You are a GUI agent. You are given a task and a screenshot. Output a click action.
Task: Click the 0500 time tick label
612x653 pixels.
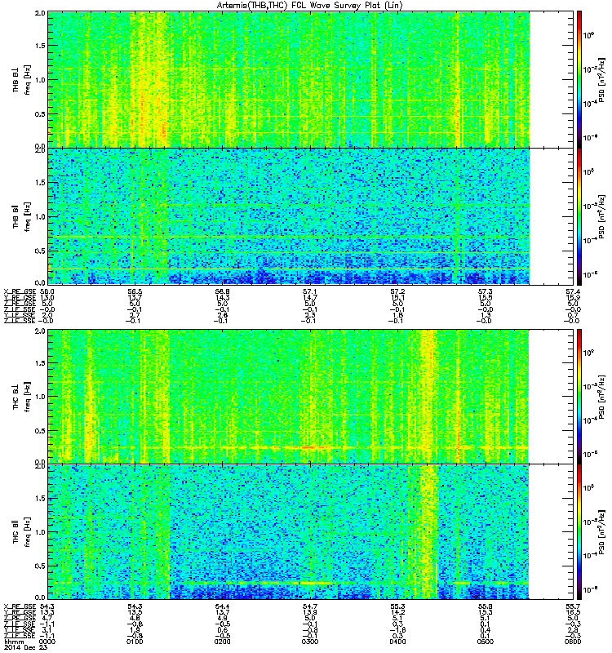point(486,642)
